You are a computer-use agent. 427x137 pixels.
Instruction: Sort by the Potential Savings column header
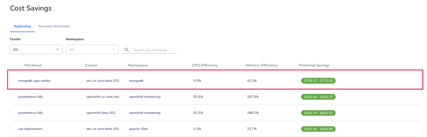tap(314, 65)
